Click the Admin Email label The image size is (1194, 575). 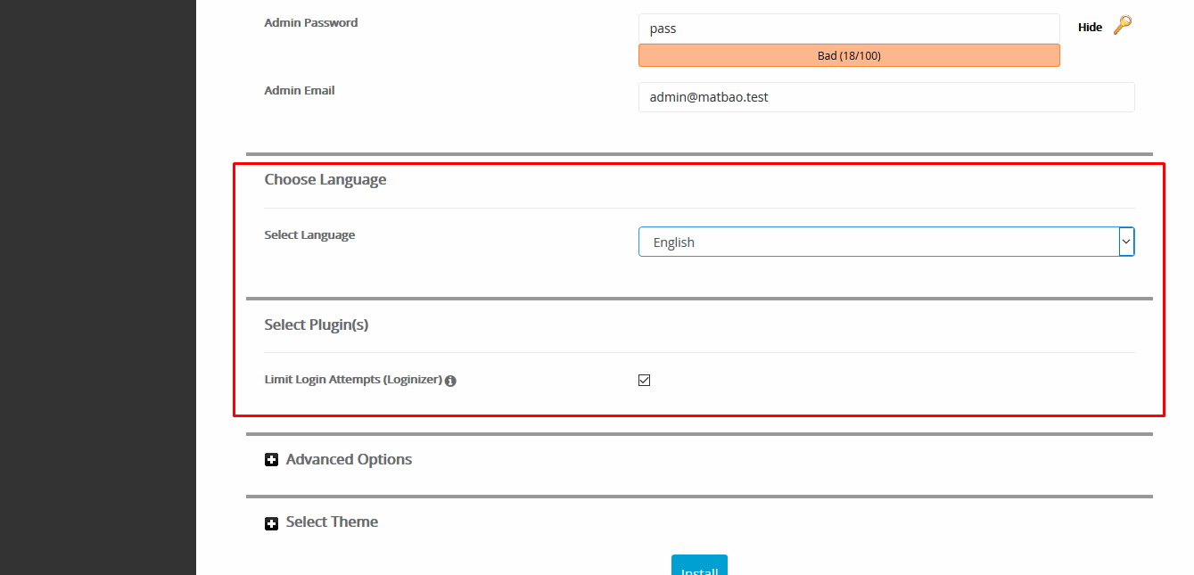tap(300, 90)
